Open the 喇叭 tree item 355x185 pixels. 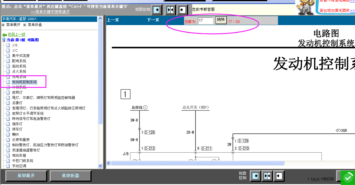click(x=15, y=135)
